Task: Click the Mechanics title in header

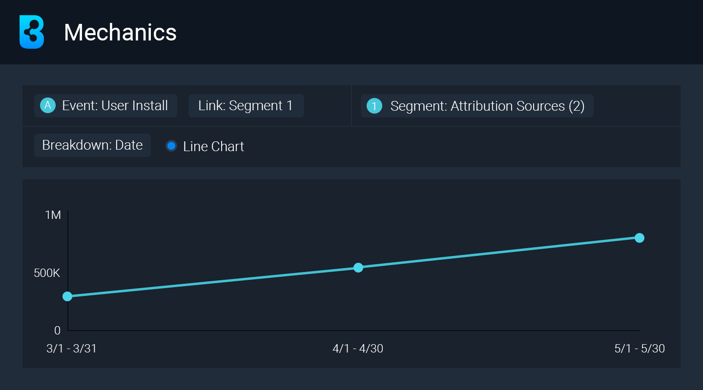Action: (x=120, y=33)
